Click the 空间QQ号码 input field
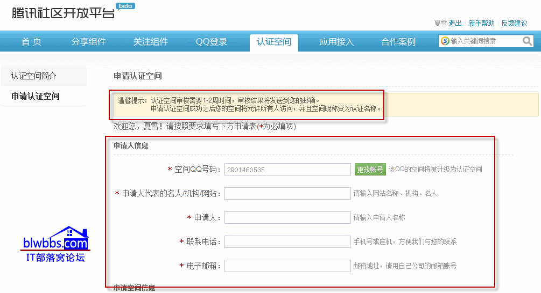Viewport: 541px width, 293px height. pos(287,170)
